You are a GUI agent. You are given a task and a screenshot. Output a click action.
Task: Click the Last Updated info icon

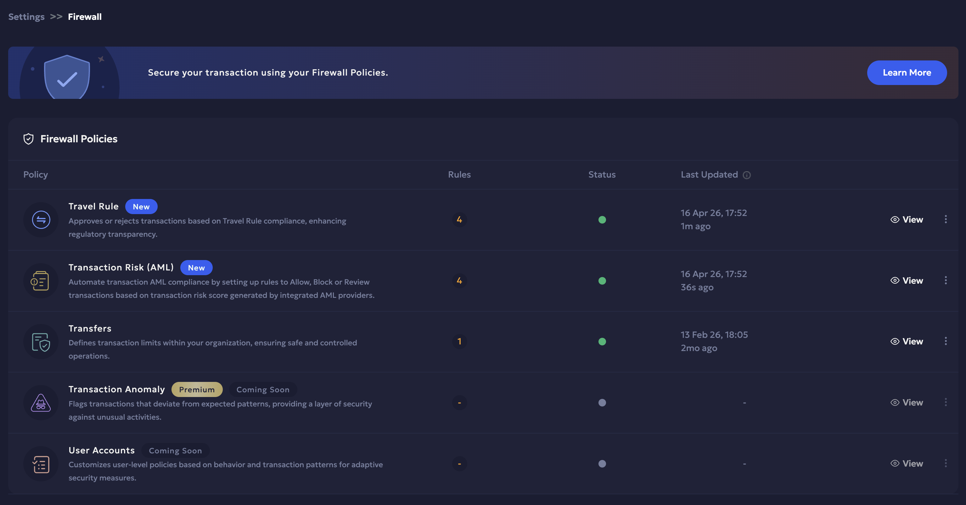pos(747,175)
